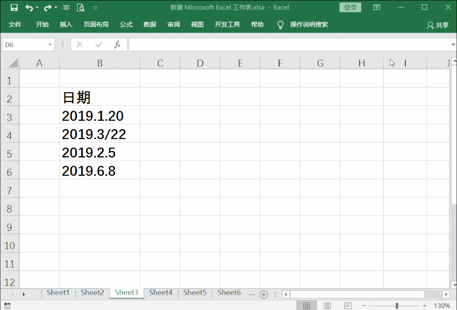Viewport: 457px width, 310px height.
Task: Click the horizontal scrollbar right arrow
Action: pyautogui.click(x=446, y=295)
